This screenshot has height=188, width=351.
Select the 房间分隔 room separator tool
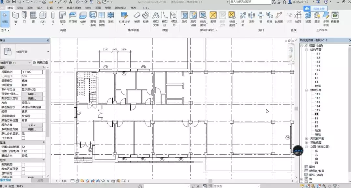coord(193,19)
